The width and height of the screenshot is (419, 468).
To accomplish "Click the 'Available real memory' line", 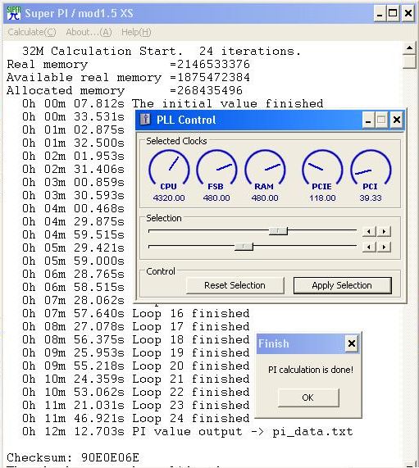I will (x=128, y=77).
